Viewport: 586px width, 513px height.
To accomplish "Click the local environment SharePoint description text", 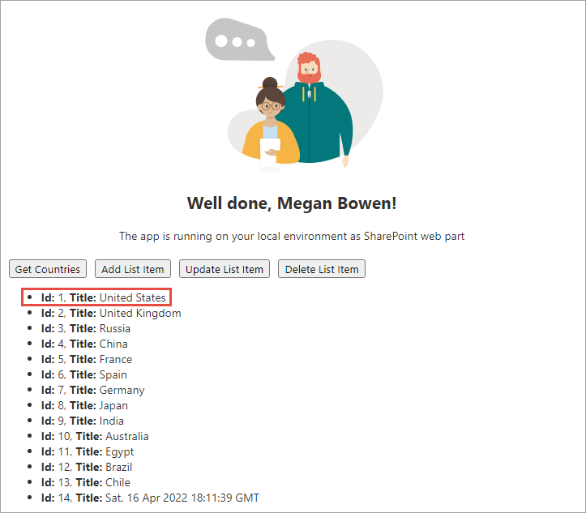I will (x=292, y=236).
